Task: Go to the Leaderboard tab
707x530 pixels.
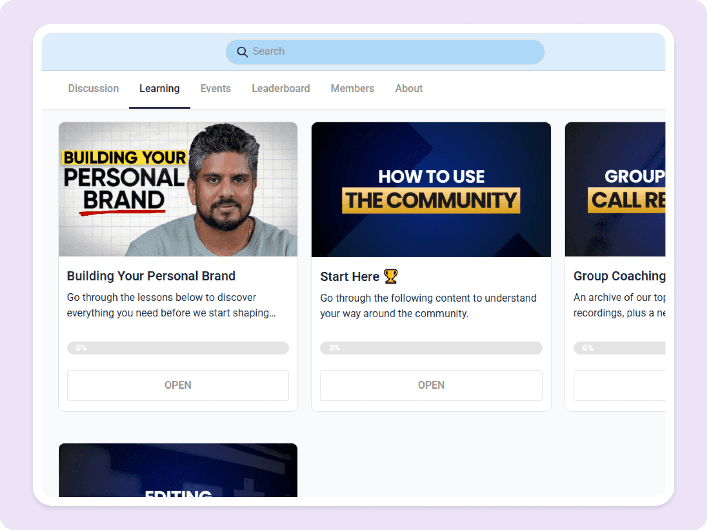Action: point(281,88)
